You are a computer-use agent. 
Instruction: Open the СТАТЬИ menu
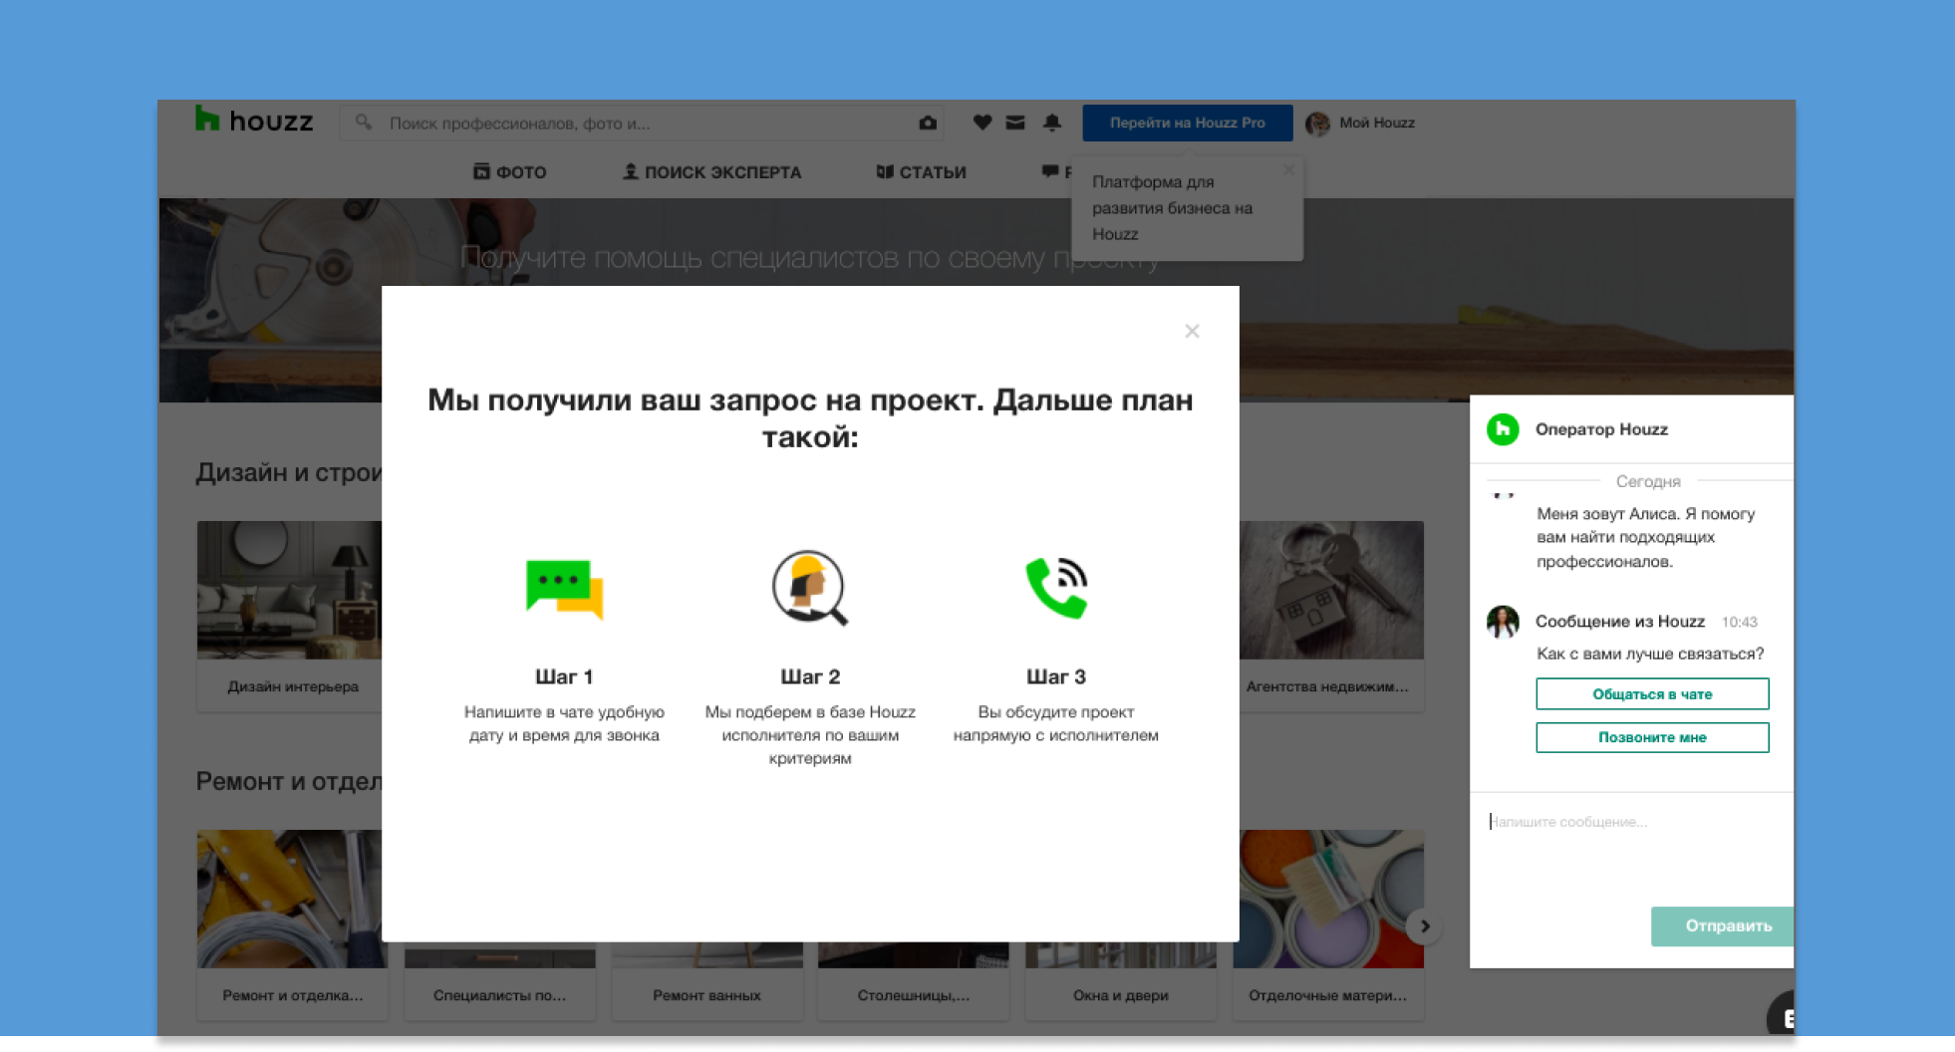click(922, 172)
